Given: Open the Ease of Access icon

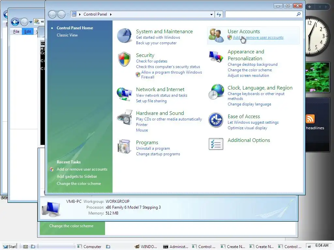Looking at the screenshot, I should [x=216, y=120].
